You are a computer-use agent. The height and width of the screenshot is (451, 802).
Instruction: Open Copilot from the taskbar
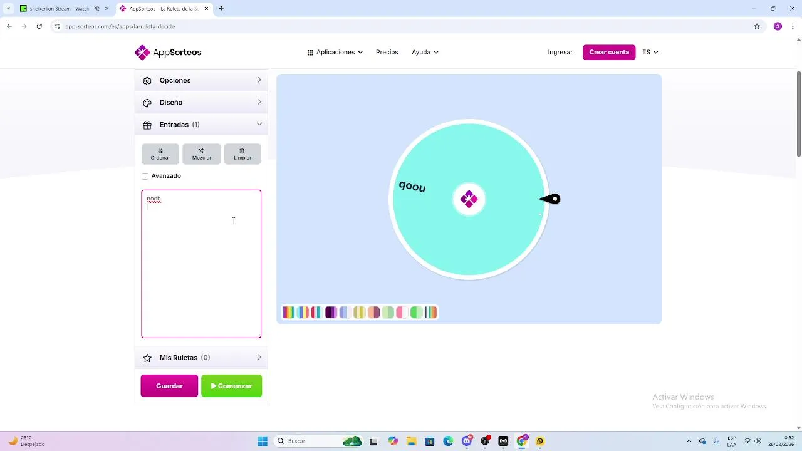coord(393,441)
